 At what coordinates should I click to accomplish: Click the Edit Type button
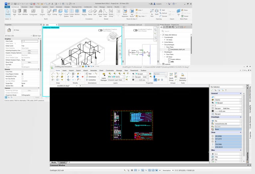click(x=37, y=36)
